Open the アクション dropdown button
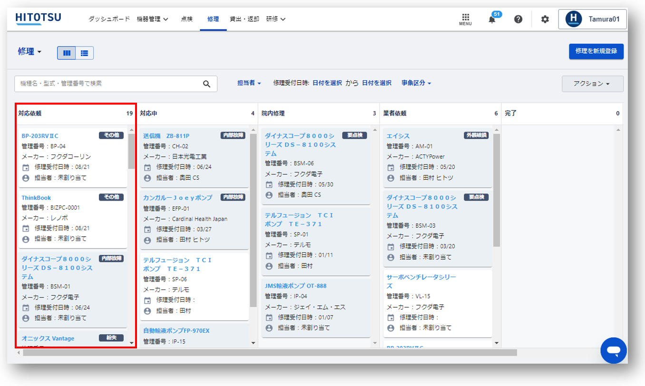This screenshot has height=386, width=645. 592,84
